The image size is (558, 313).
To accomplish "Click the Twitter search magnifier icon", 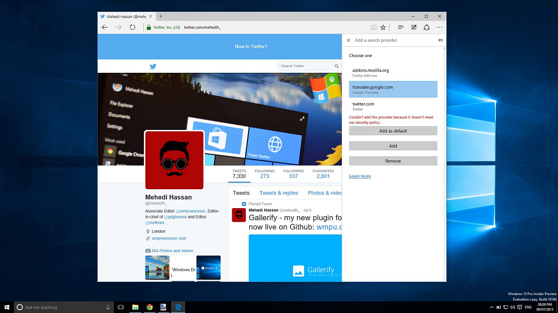I will coord(336,66).
